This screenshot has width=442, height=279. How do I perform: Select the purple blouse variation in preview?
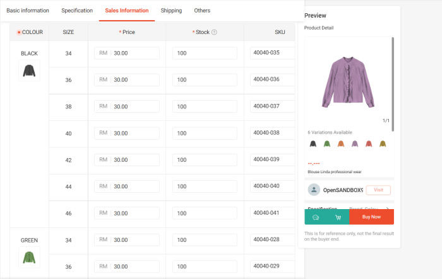click(355, 144)
